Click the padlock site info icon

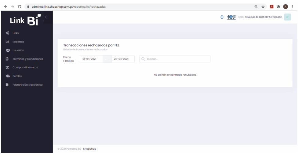tap(28, 6)
